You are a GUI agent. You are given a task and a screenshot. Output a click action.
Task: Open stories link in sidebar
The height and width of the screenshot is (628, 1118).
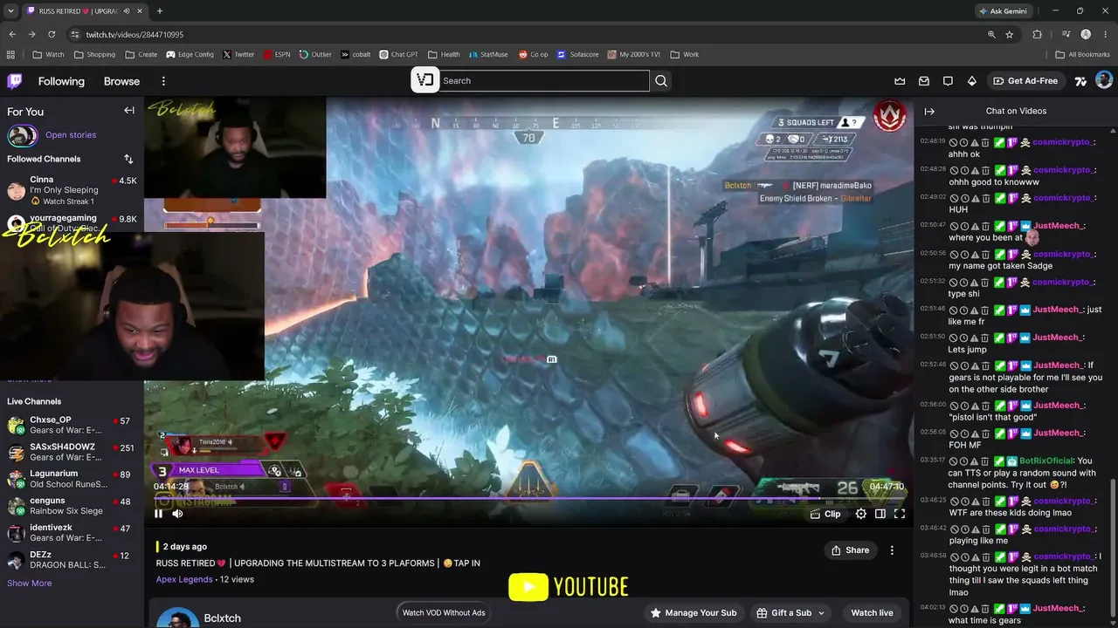pos(71,135)
